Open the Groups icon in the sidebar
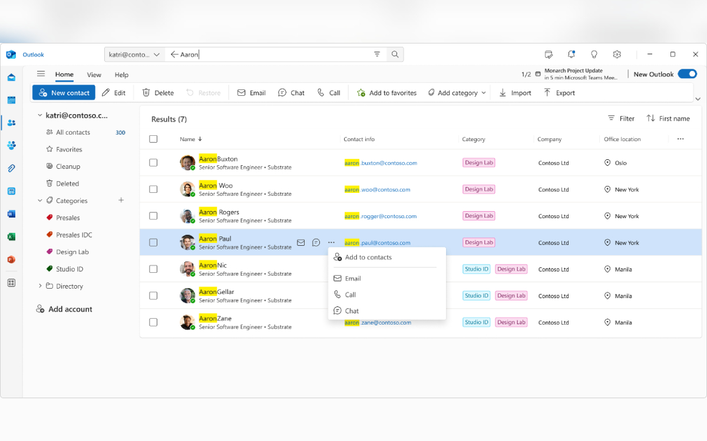This screenshot has height=441, width=707. (12, 145)
